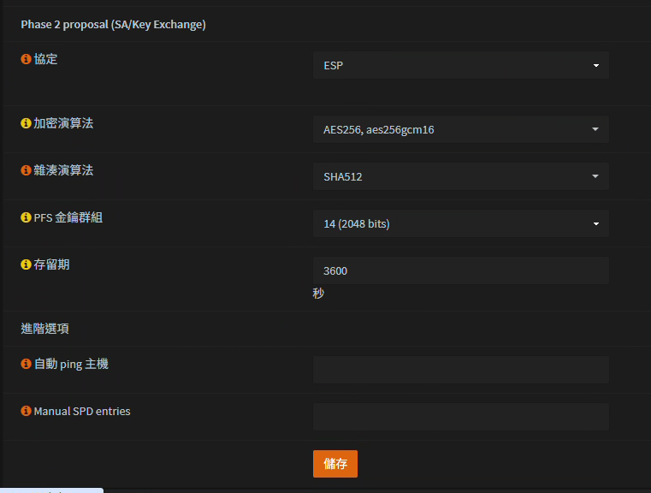Show help for PFS 金鑰群組 field
651x493 pixels.
[x=26, y=217]
